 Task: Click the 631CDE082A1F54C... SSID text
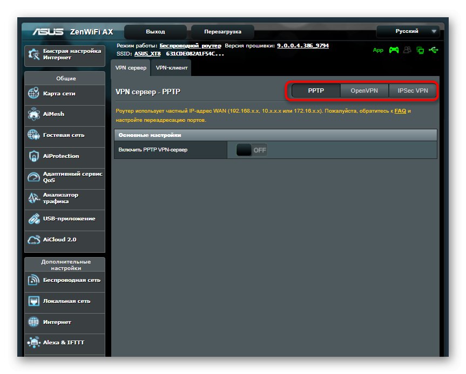tap(195, 54)
